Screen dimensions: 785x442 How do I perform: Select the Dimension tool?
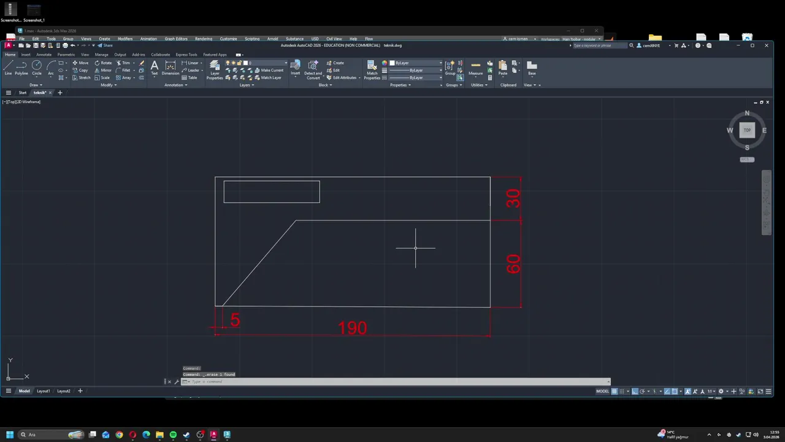tap(170, 68)
